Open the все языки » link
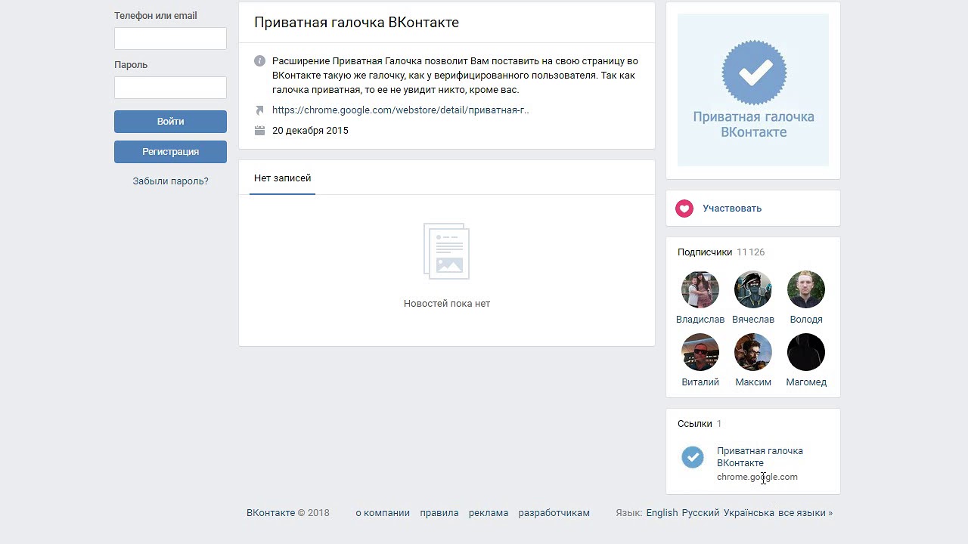 pos(805,513)
